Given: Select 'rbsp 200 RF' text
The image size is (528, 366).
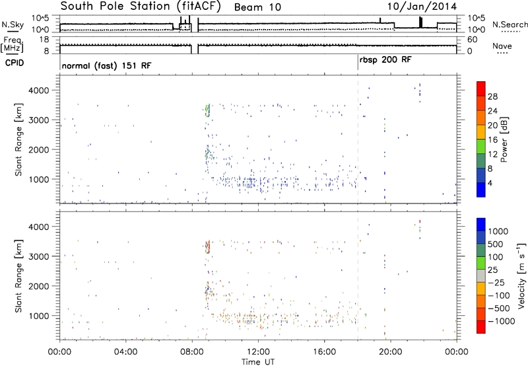Looking at the screenshot, I should tap(385, 60).
